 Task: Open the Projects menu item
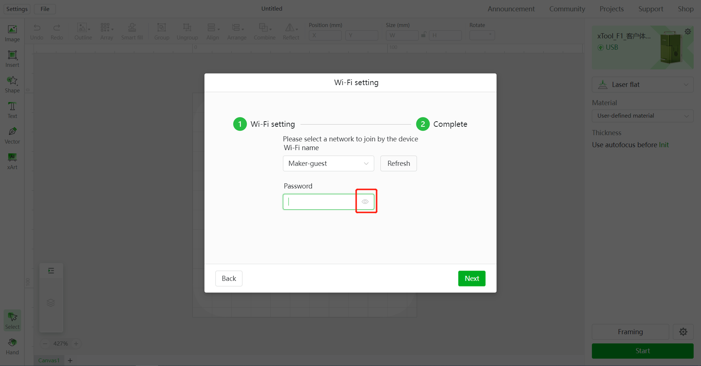tap(612, 9)
